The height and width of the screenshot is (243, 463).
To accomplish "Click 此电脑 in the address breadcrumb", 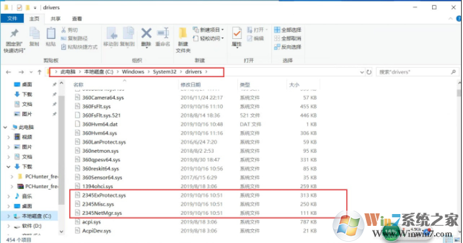I will [x=68, y=72].
